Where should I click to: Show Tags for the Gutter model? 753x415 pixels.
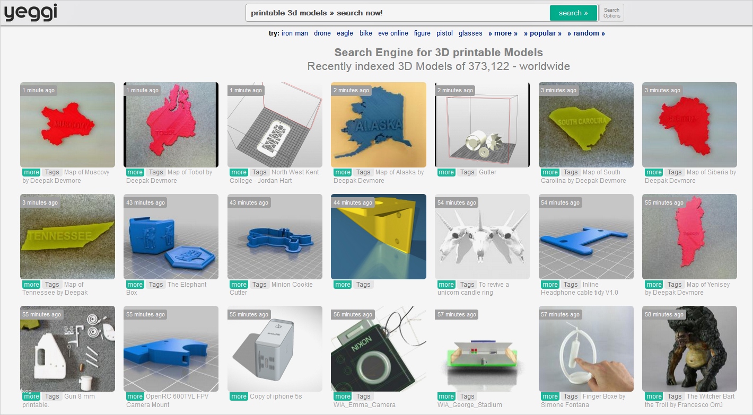pyautogui.click(x=467, y=172)
